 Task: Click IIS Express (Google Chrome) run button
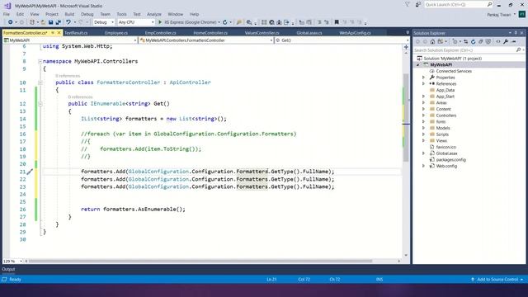[x=191, y=22]
